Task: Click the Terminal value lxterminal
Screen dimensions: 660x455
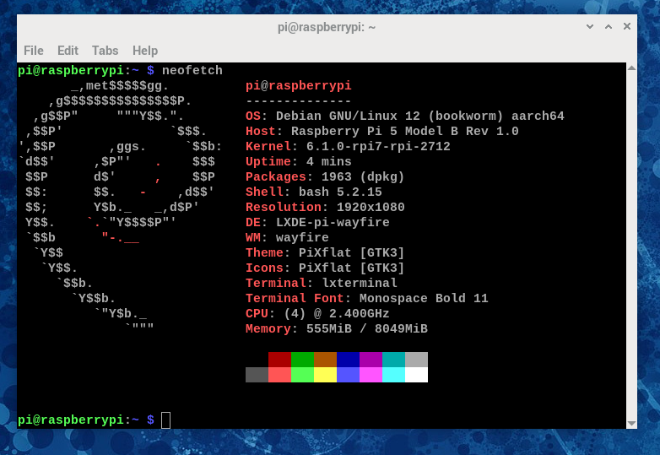Action: pyautogui.click(x=359, y=283)
